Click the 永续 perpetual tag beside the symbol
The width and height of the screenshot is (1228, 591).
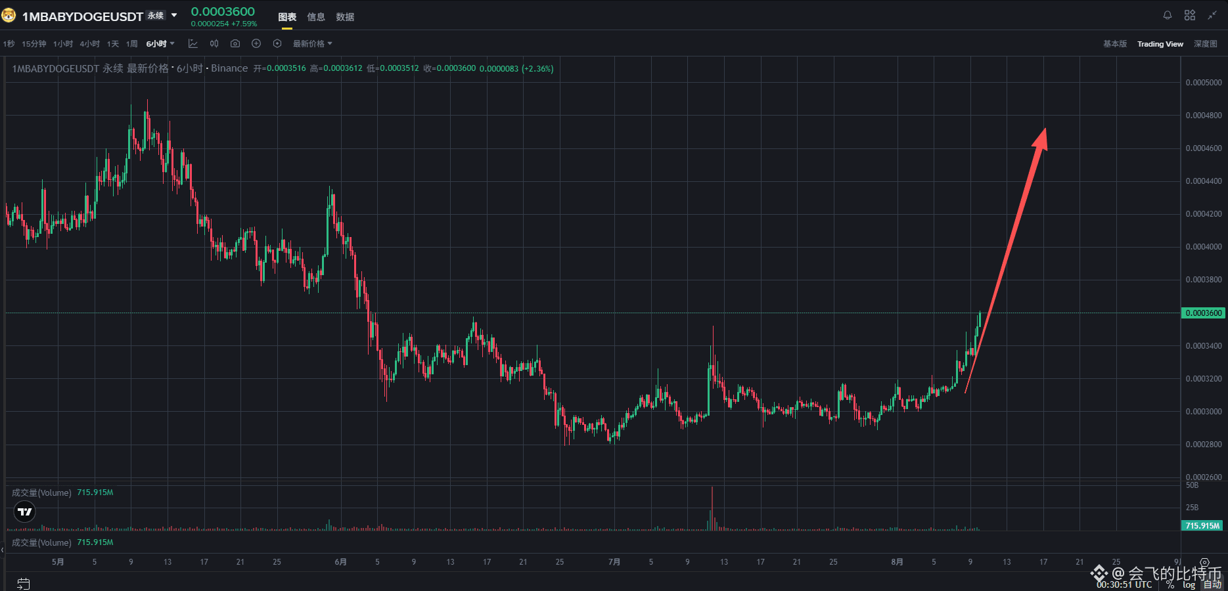point(156,16)
